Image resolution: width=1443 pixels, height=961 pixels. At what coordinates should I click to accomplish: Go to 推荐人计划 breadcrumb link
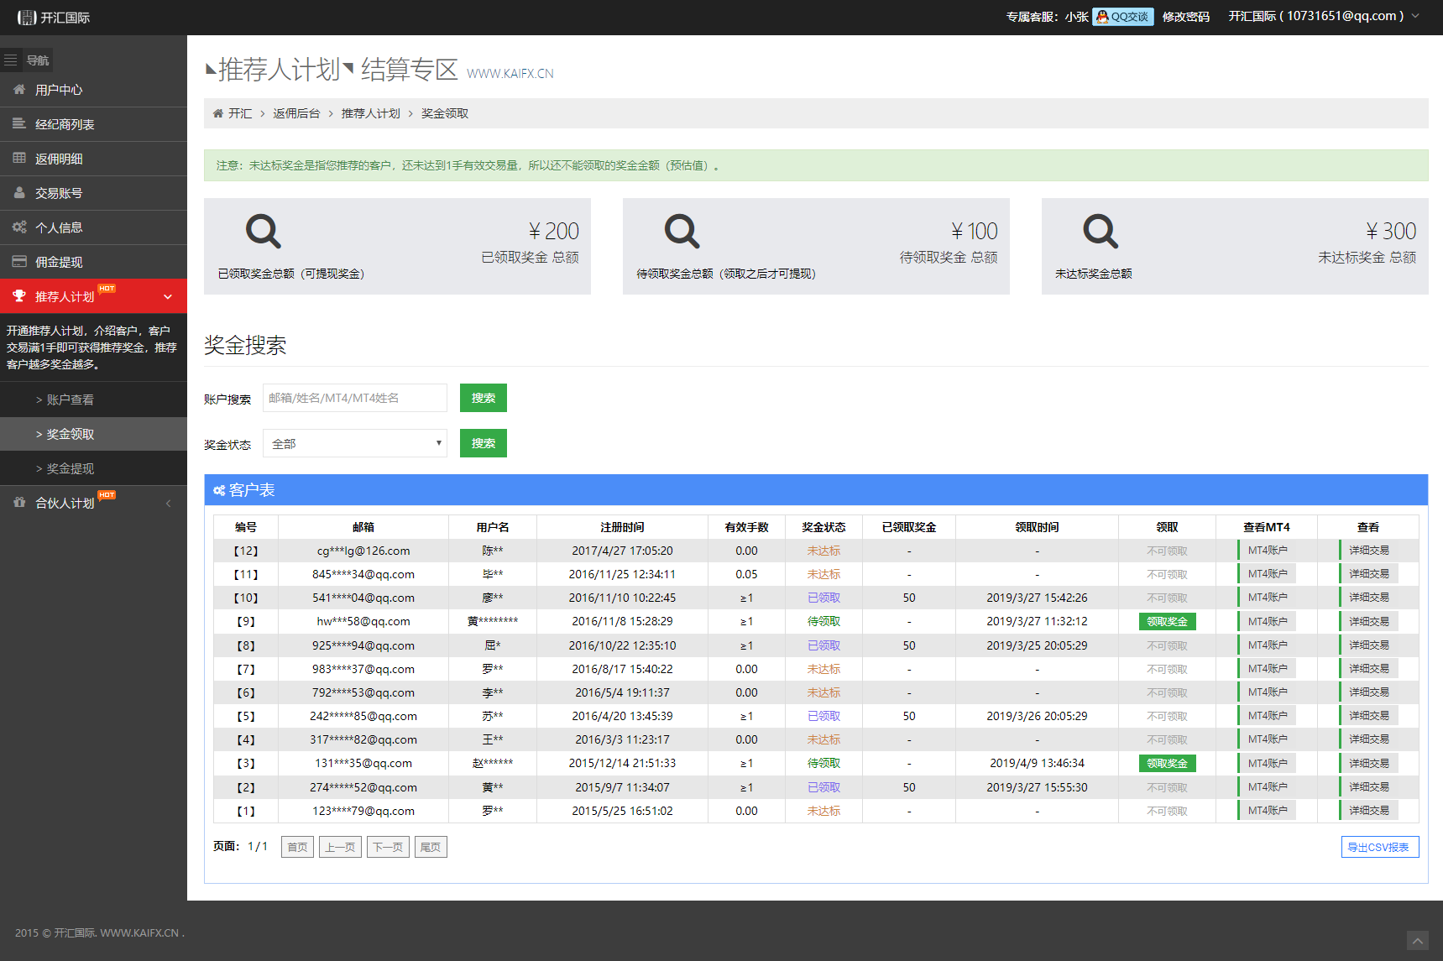click(x=370, y=113)
